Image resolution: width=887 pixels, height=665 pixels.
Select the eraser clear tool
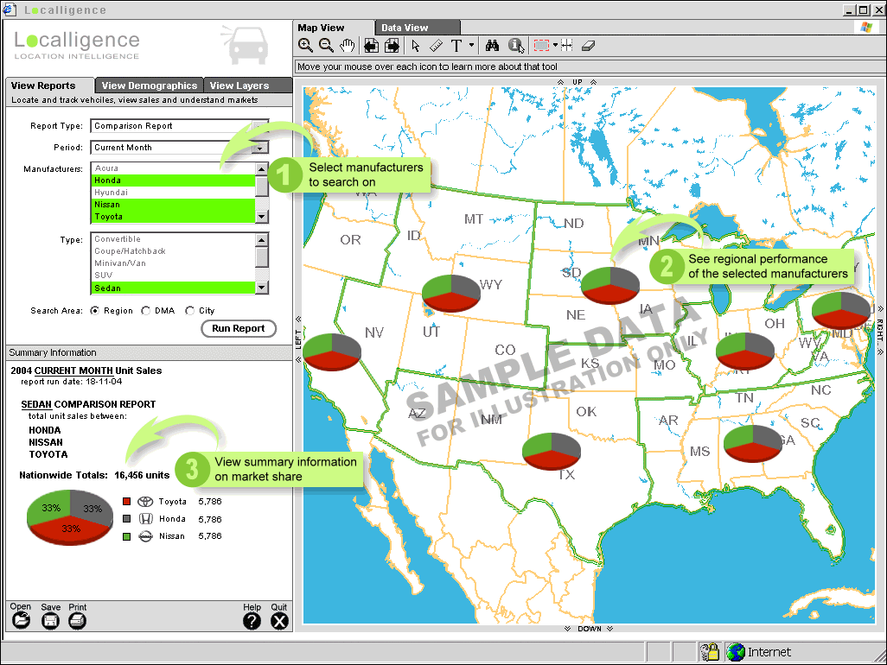click(589, 46)
